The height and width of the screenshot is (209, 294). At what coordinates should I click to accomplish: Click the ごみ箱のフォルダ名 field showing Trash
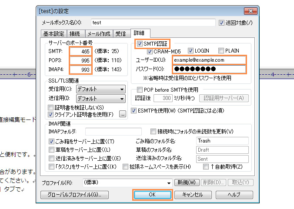pos(222,141)
